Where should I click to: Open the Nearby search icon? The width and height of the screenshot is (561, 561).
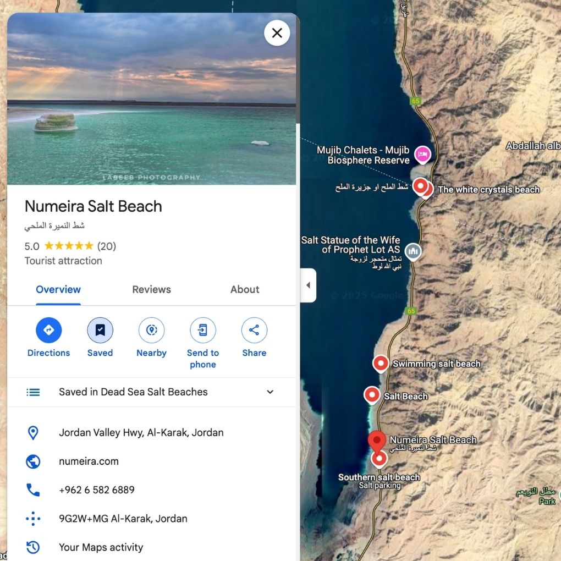152,330
